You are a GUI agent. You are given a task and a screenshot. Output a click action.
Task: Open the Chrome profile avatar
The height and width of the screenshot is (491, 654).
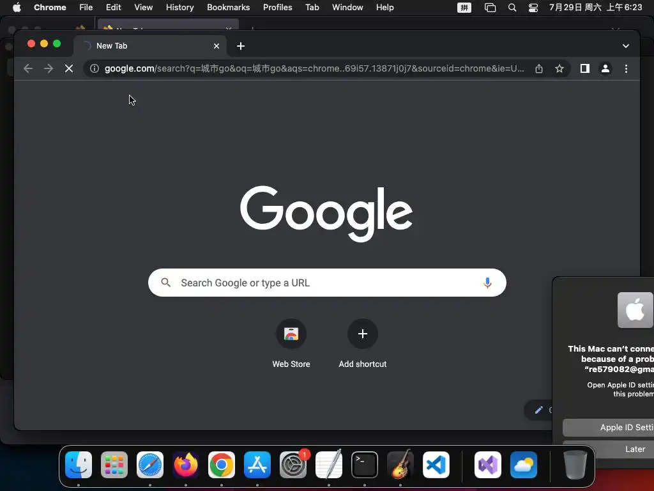click(x=605, y=68)
